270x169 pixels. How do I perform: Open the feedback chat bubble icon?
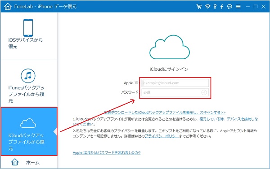[x=229, y=7]
